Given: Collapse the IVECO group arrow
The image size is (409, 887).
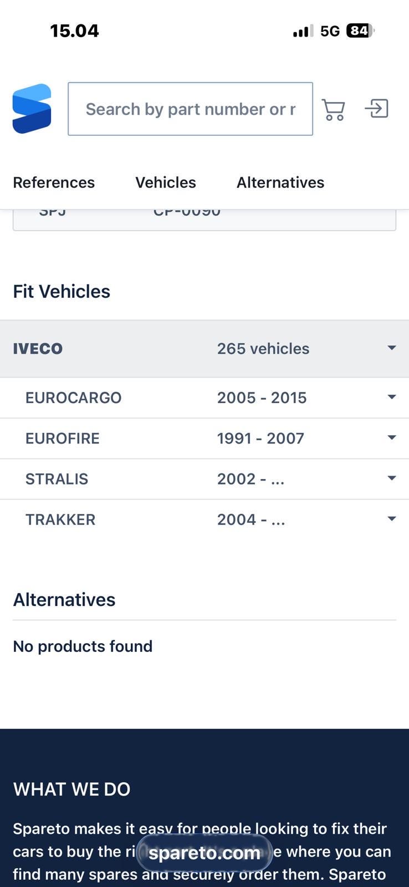Looking at the screenshot, I should coord(392,348).
